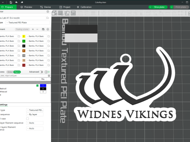
Task: Edit preset of filament 10
Action: (49, 56)
